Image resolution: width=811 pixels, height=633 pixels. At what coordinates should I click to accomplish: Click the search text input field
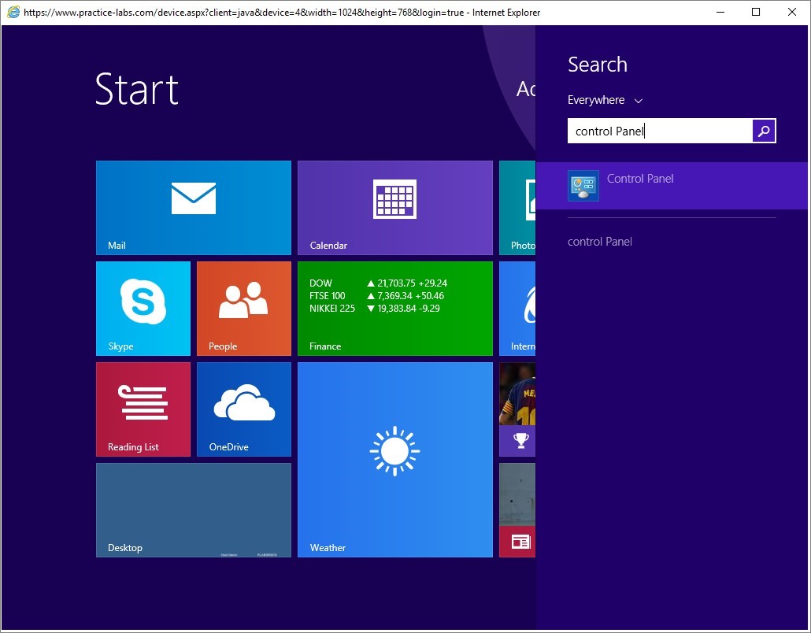pyautogui.click(x=659, y=131)
